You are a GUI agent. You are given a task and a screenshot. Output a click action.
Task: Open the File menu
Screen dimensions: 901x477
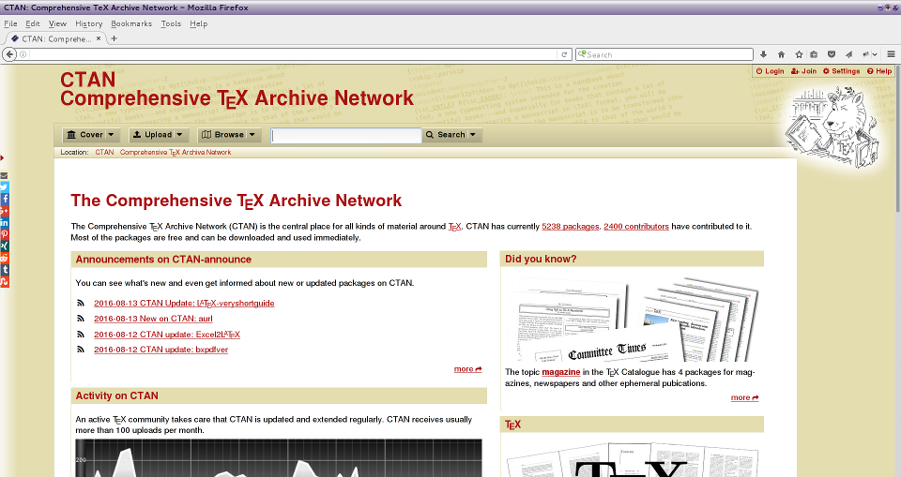click(x=10, y=23)
